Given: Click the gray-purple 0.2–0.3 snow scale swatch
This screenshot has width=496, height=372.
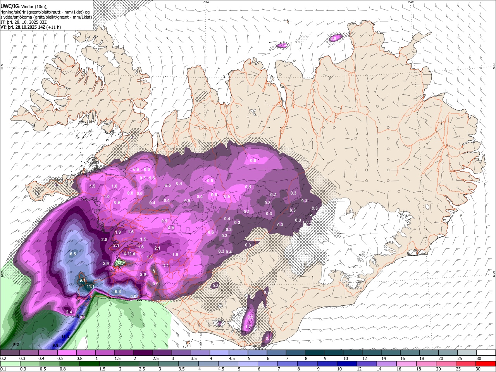Looking at the screenshot, I should [10, 353].
